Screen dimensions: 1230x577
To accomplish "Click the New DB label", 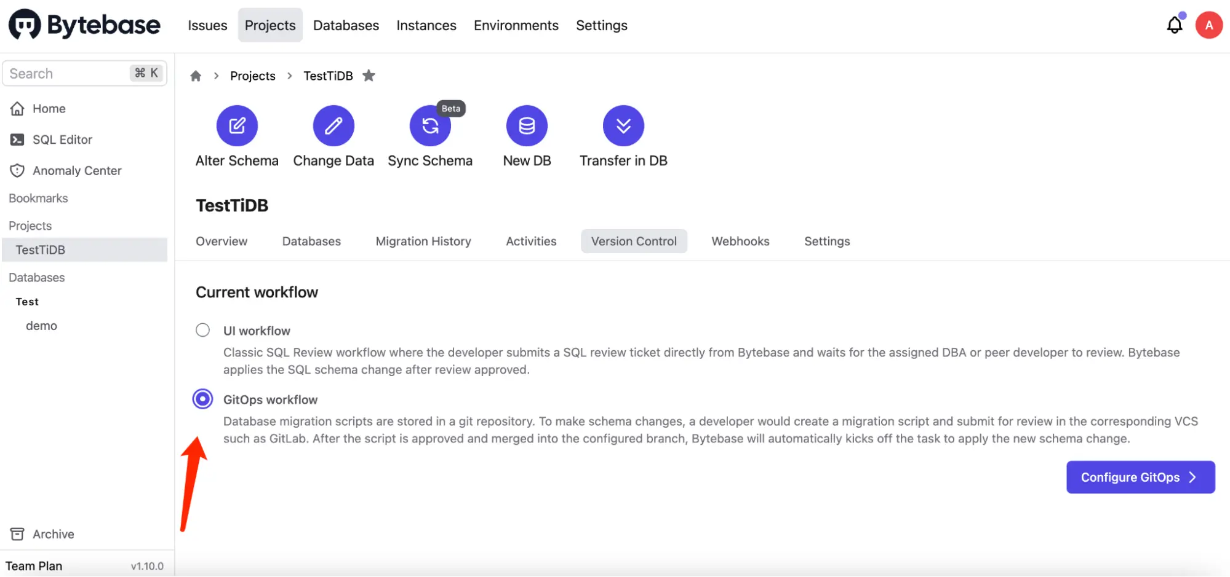I will pos(527,160).
